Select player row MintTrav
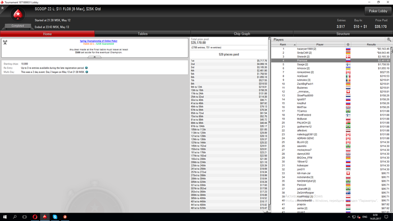 (330, 107)
